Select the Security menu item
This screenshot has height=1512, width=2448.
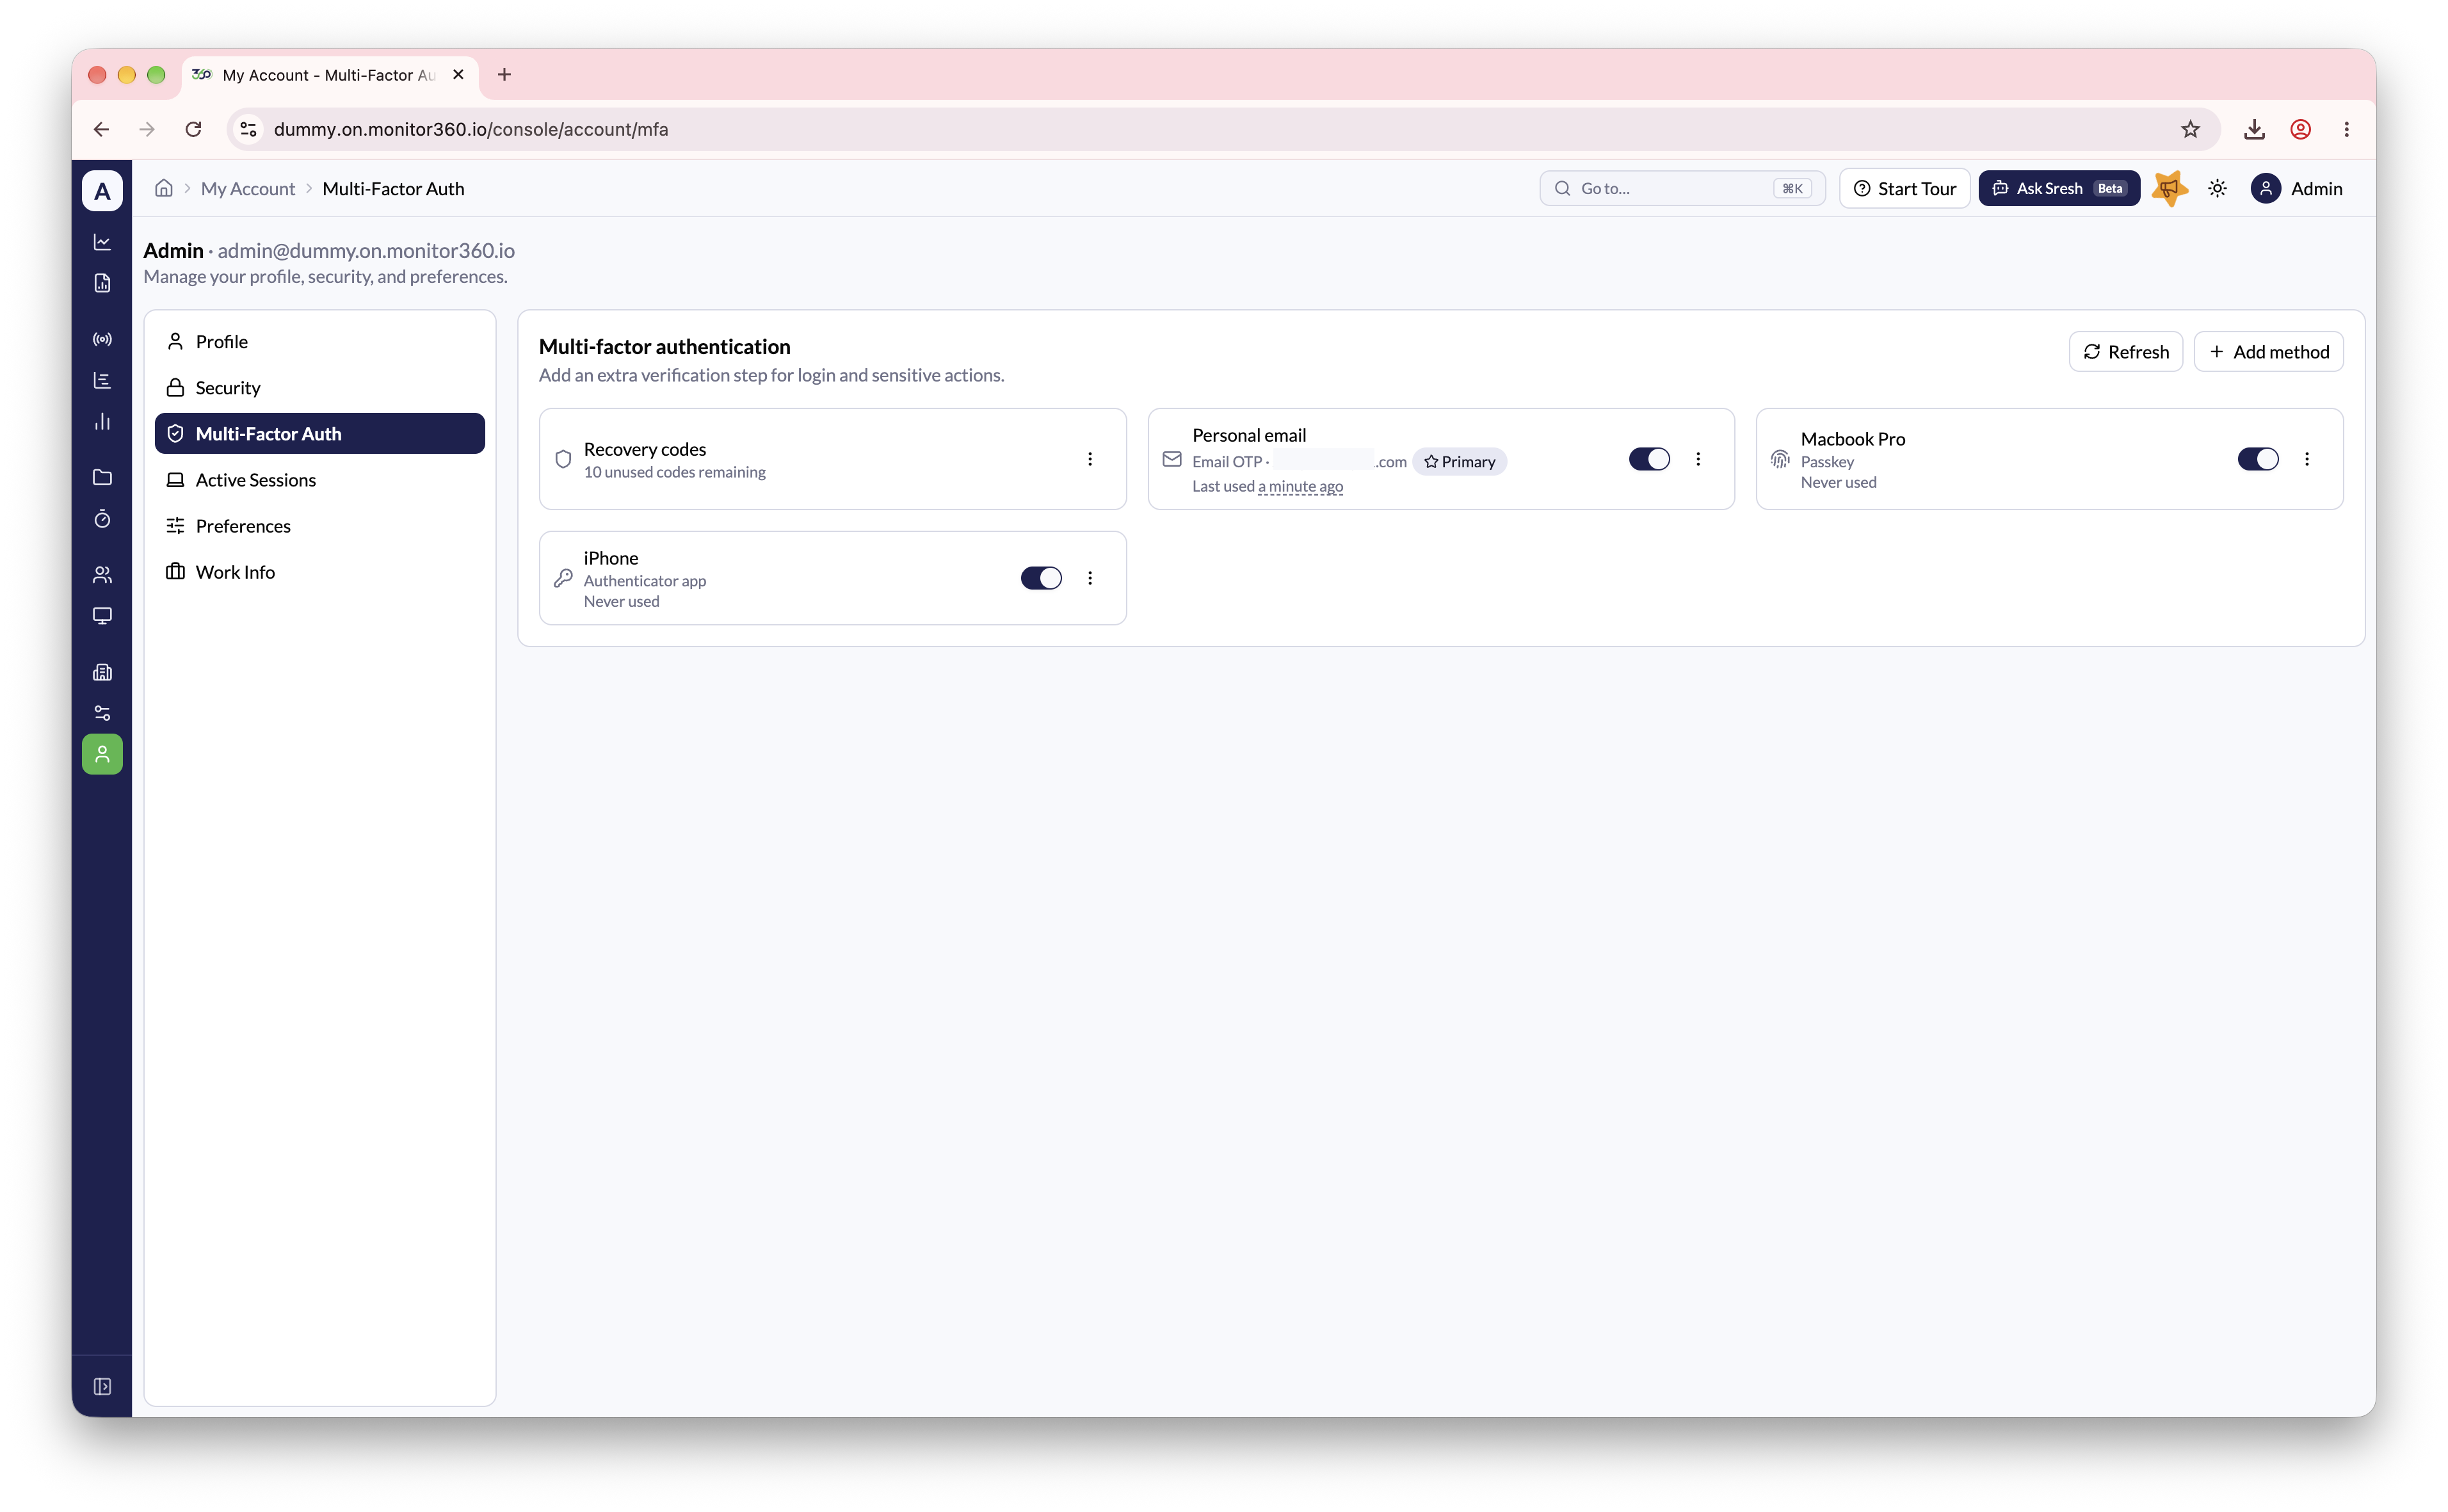(320, 387)
